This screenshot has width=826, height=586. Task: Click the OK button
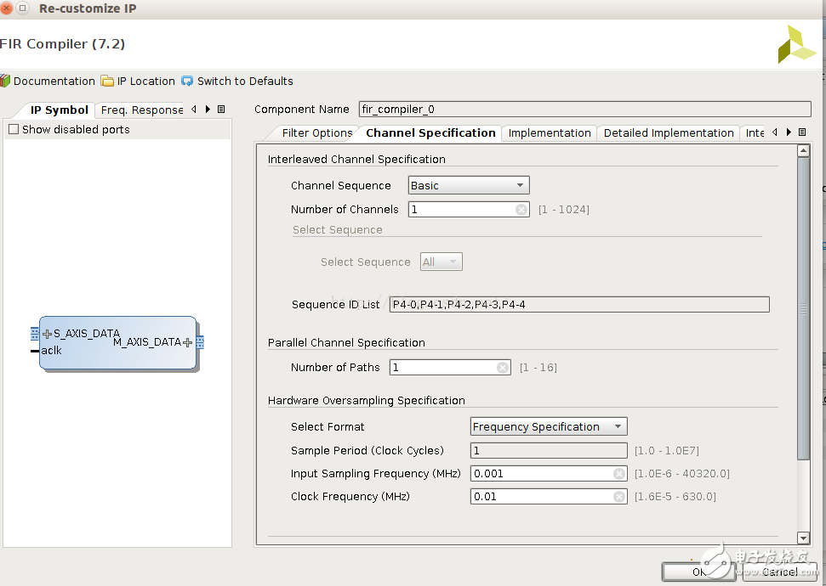point(699,572)
